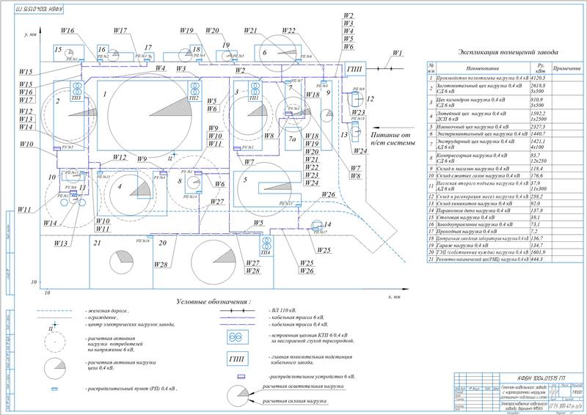Click the 'Примечание' table column header
Screen dimensions: 587x415
[566, 68]
